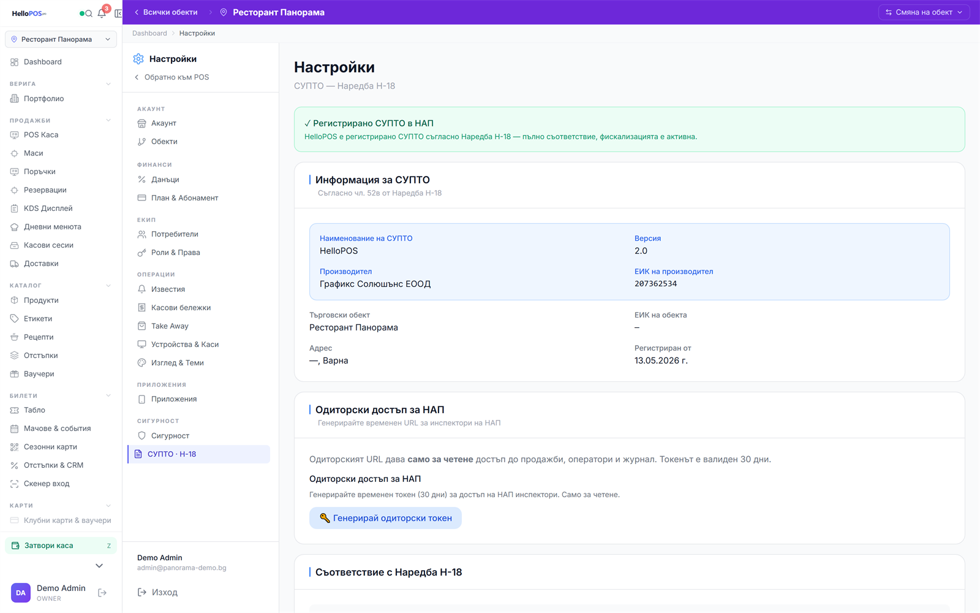Collapse the БИЛЕТИ section
This screenshot has height=613, width=980.
108,396
